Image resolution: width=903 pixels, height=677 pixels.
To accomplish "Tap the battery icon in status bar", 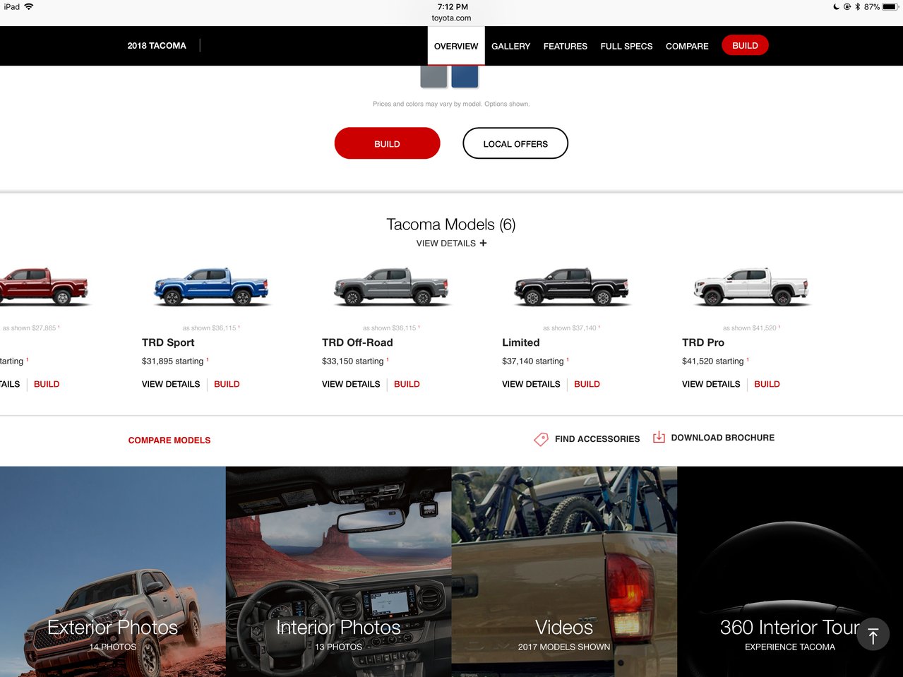I will point(890,7).
